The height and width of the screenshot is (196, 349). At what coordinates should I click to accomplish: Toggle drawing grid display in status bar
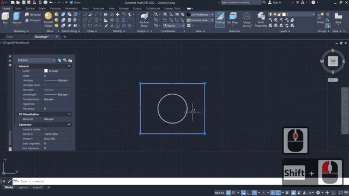pyautogui.click(x=228, y=193)
